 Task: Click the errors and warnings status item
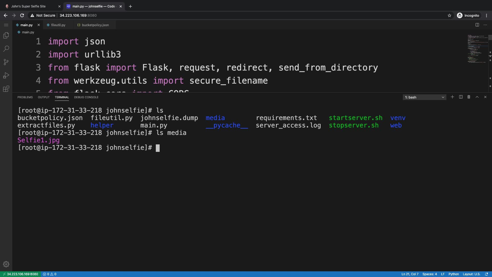pos(50,274)
